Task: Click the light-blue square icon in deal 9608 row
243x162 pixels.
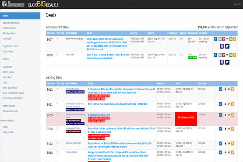Action: click(220, 55)
